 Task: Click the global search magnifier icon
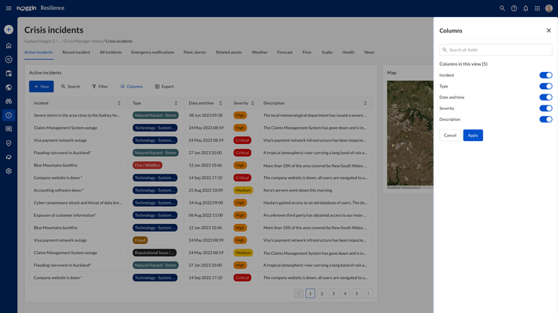(x=502, y=9)
